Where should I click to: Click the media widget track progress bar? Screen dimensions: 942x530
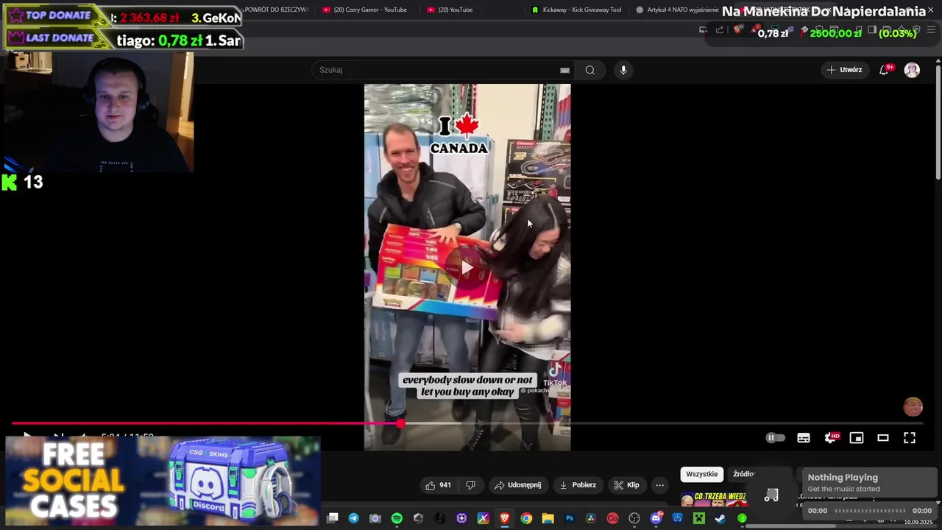[x=870, y=511]
